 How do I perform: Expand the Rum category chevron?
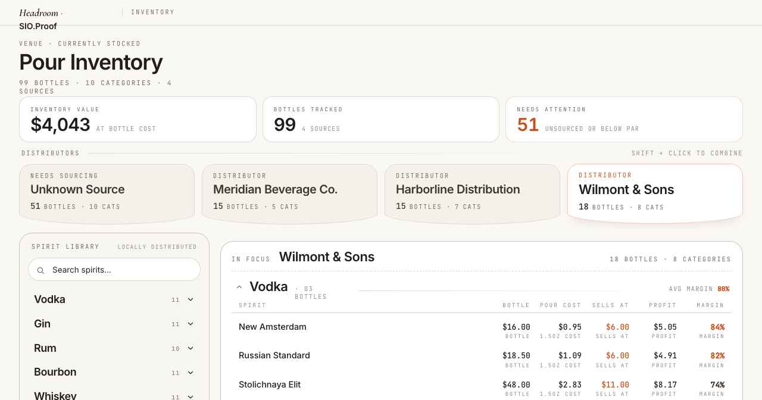click(x=190, y=348)
